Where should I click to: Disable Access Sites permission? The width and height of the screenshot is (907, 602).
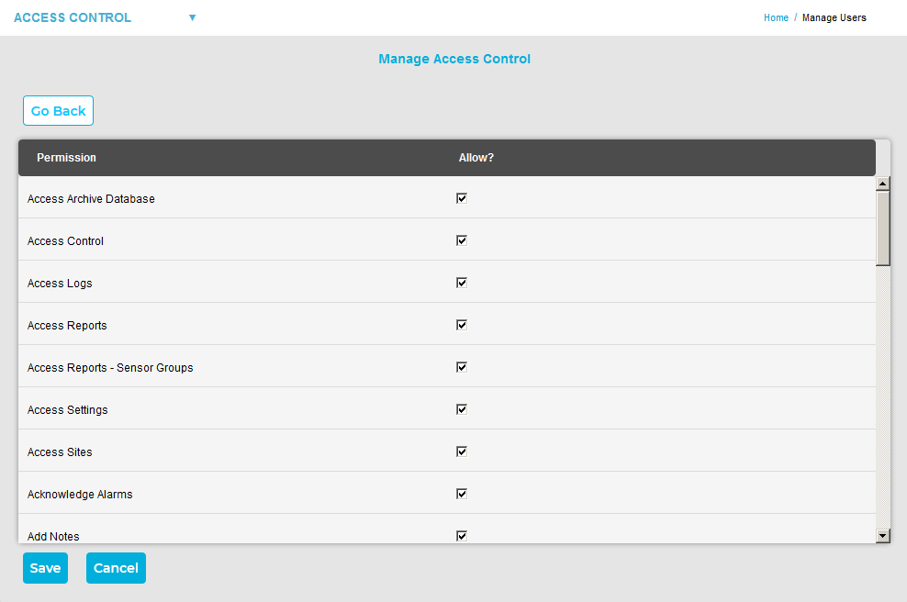tap(462, 451)
